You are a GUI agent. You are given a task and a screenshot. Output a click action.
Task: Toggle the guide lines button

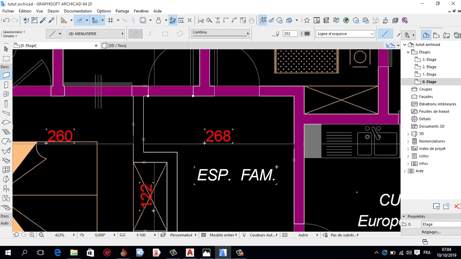click(79, 21)
